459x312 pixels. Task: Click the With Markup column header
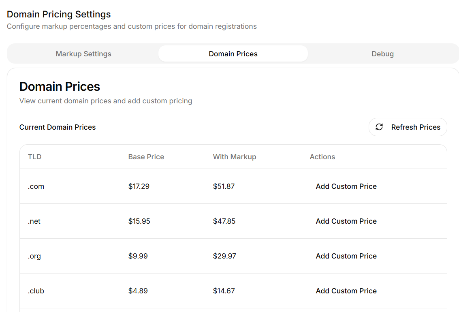(235, 157)
